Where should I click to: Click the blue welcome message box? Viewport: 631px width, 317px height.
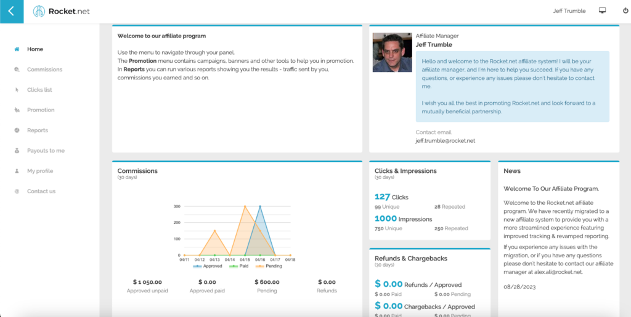[512, 86]
